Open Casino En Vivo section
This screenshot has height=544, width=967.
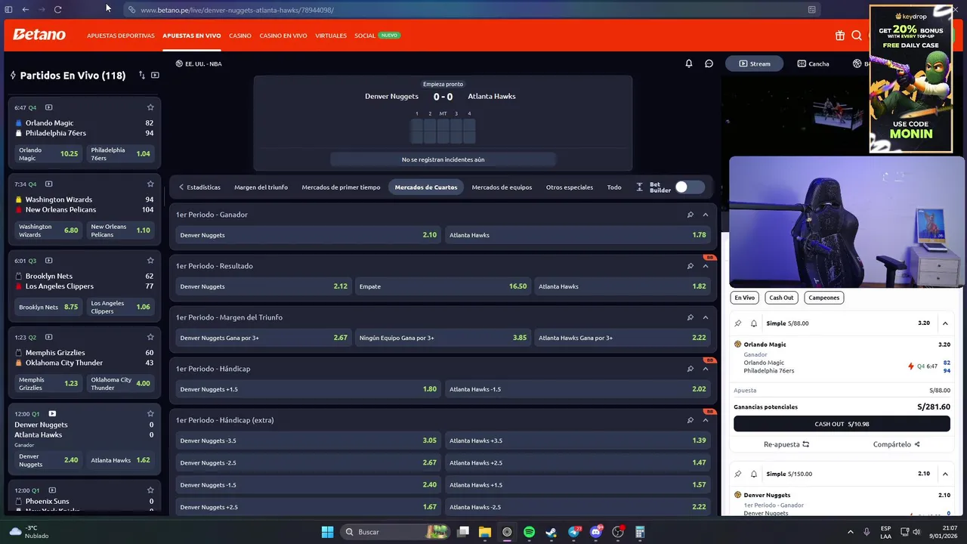coord(283,36)
